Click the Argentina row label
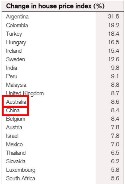The height and width of the screenshot is (184, 125). pos(17,17)
